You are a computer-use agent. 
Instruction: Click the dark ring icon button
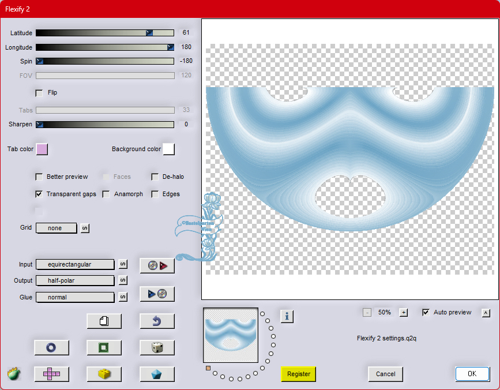(51, 347)
